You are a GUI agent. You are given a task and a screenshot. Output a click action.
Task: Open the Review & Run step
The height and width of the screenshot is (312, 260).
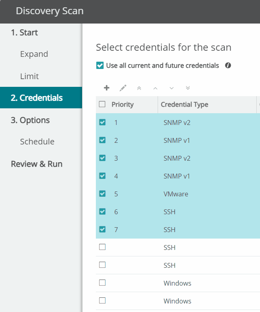[x=37, y=164]
